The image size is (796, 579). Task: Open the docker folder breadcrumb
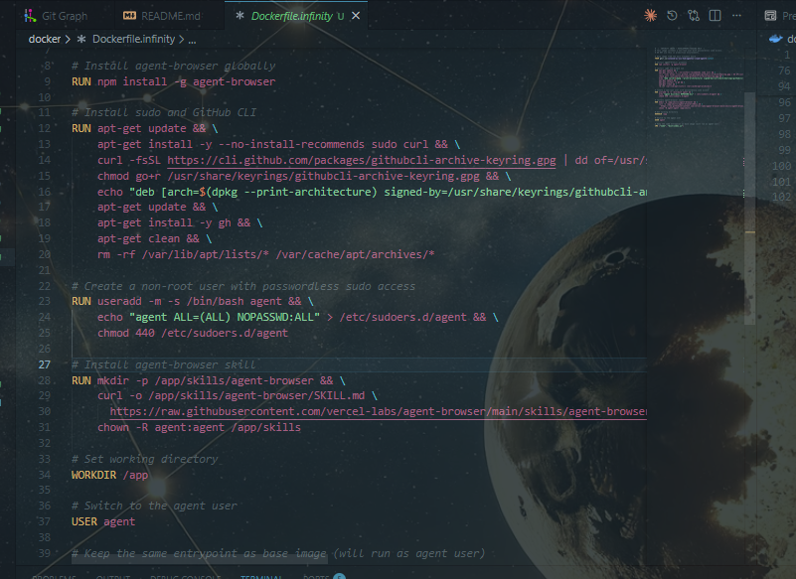pos(45,39)
